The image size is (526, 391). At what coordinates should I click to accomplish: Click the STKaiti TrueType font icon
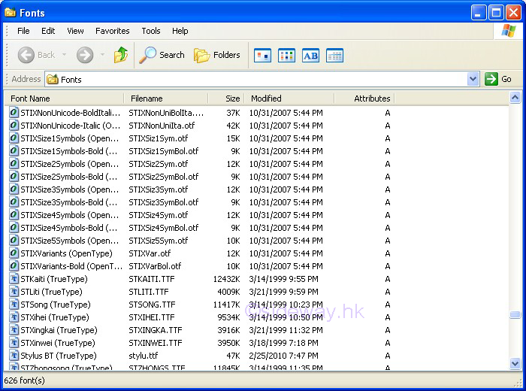pos(14,279)
